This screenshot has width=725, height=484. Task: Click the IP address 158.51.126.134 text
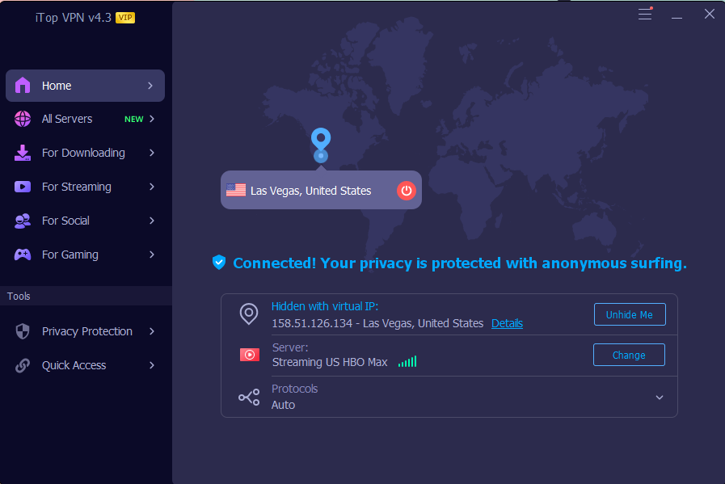tap(312, 323)
